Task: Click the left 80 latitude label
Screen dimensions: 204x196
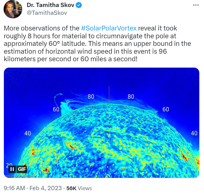Action: pyautogui.click(x=91, y=97)
